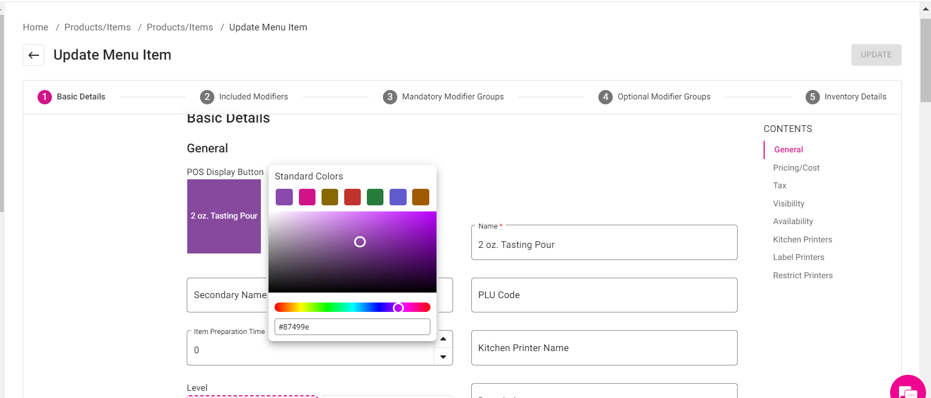Open the first Products/Items breadcrumb
This screenshot has height=398, width=931.
pos(97,27)
